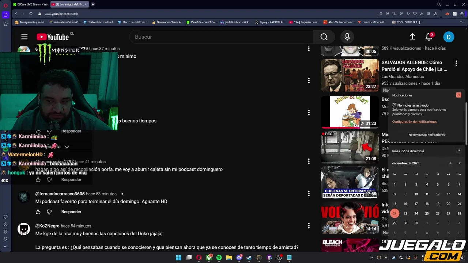This screenshot has width=468, height=263.
Task: Open options for KoZNegro's comment
Action: [x=309, y=226]
